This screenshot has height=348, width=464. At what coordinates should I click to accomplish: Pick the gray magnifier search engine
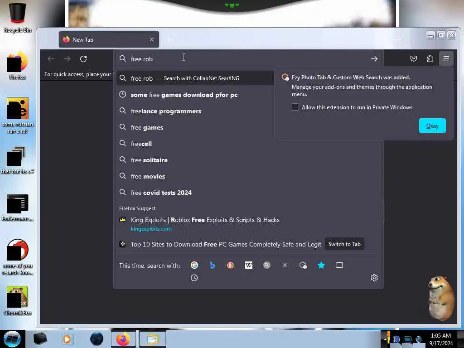click(x=266, y=265)
